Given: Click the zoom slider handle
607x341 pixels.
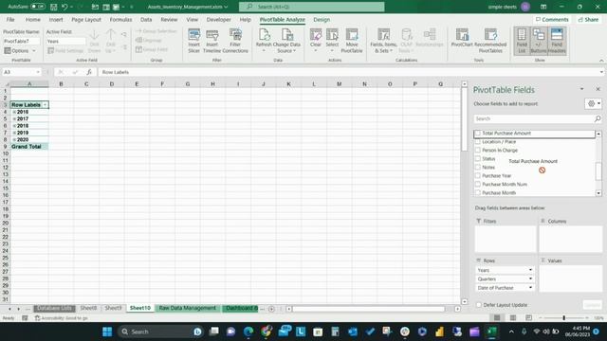Looking at the screenshot, I should pos(563,318).
